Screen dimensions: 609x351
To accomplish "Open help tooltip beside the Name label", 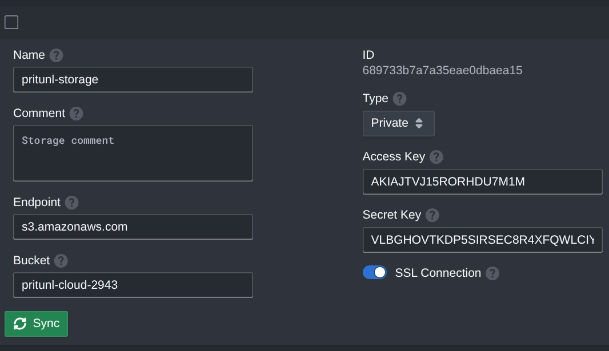I will [55, 55].
